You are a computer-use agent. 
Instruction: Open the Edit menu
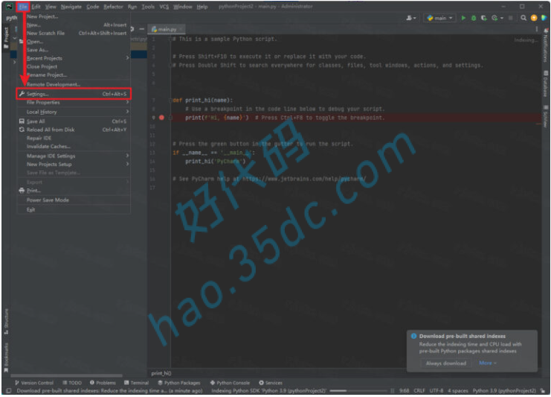click(x=36, y=7)
